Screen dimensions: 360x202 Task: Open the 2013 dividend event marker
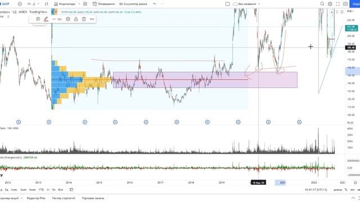point(49,122)
